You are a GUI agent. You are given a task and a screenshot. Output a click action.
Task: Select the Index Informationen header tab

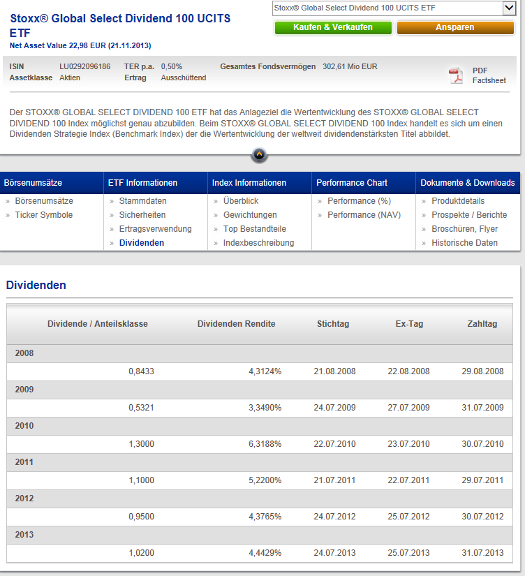point(260,182)
